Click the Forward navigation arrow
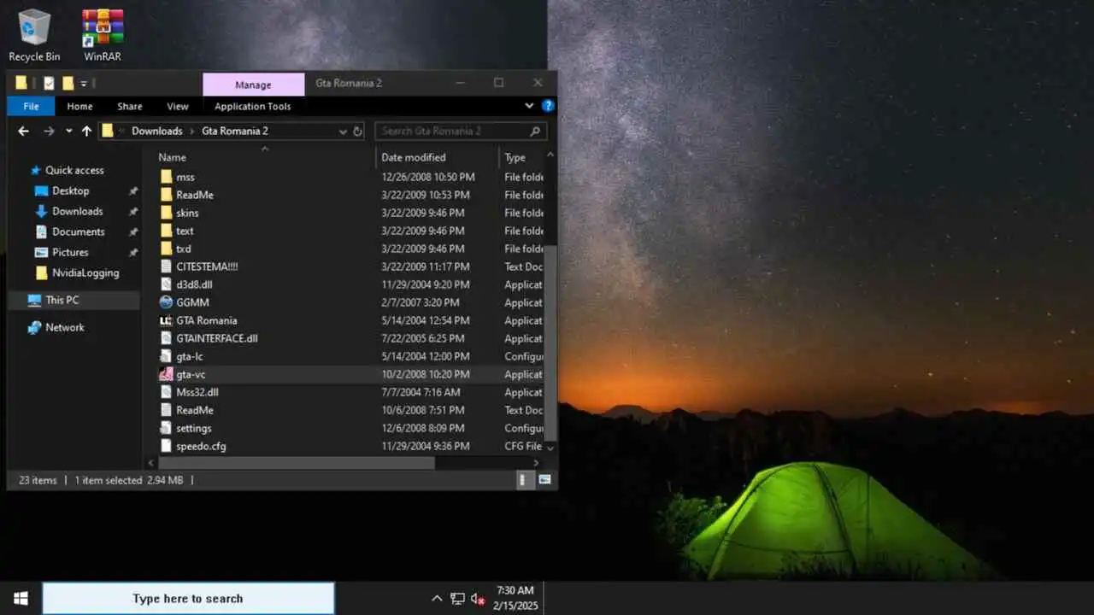Screen dimensions: 1094x615 [49, 131]
